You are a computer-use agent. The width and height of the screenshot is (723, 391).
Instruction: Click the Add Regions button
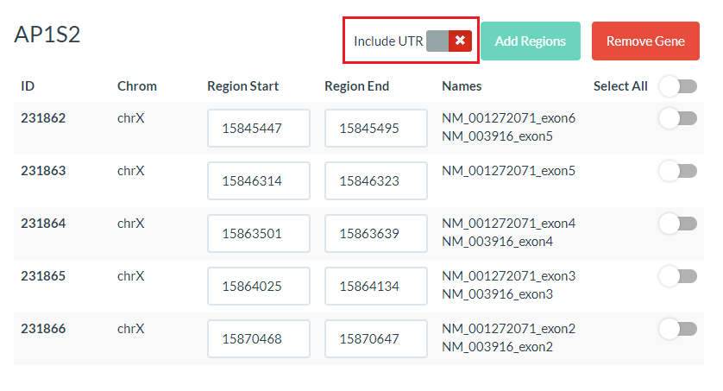pos(531,41)
